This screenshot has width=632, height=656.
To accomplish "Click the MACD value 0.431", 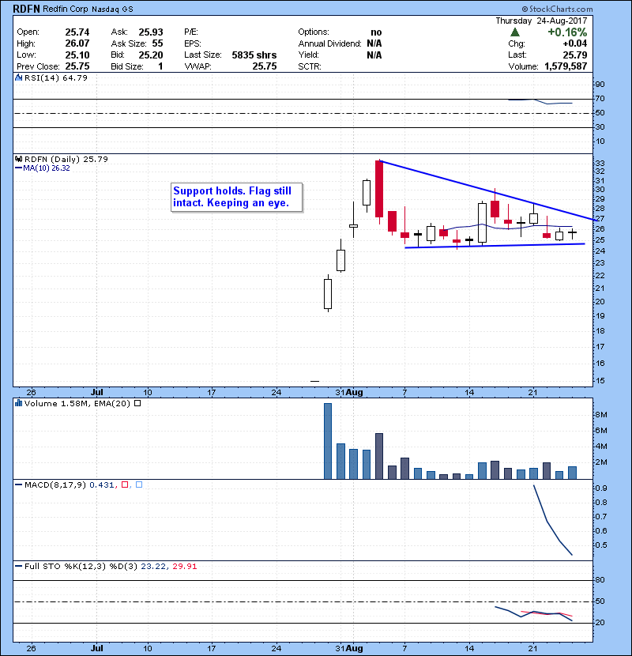I will (102, 484).
